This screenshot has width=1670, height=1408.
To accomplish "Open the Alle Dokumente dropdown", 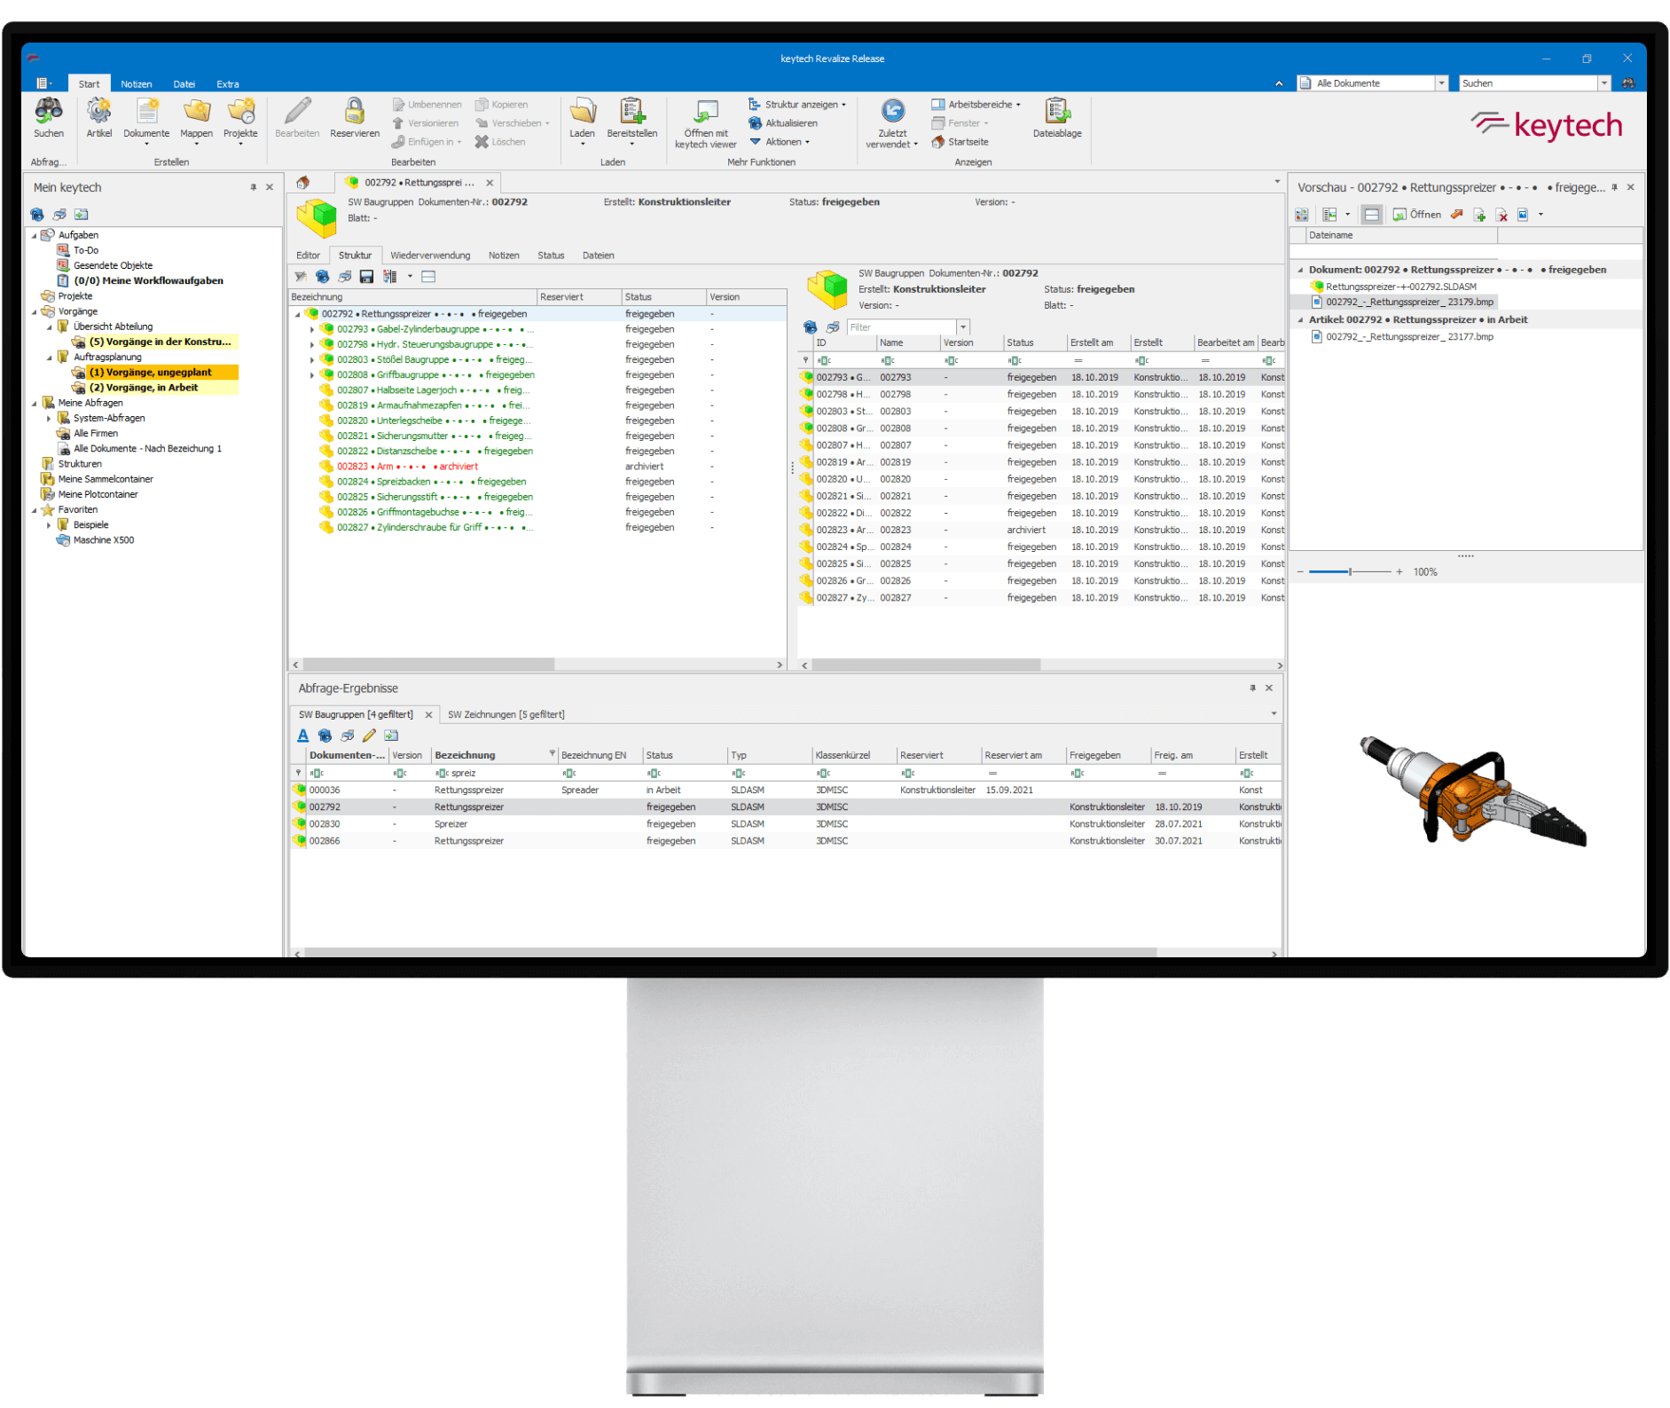I will pyautogui.click(x=1442, y=83).
